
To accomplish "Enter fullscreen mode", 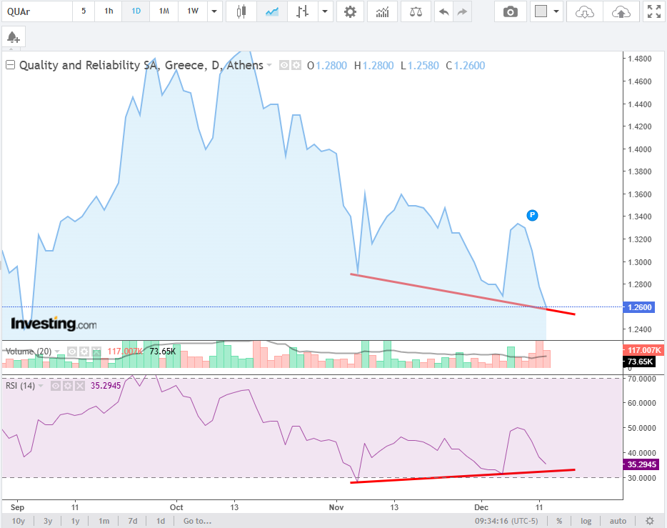I will tap(653, 11).
